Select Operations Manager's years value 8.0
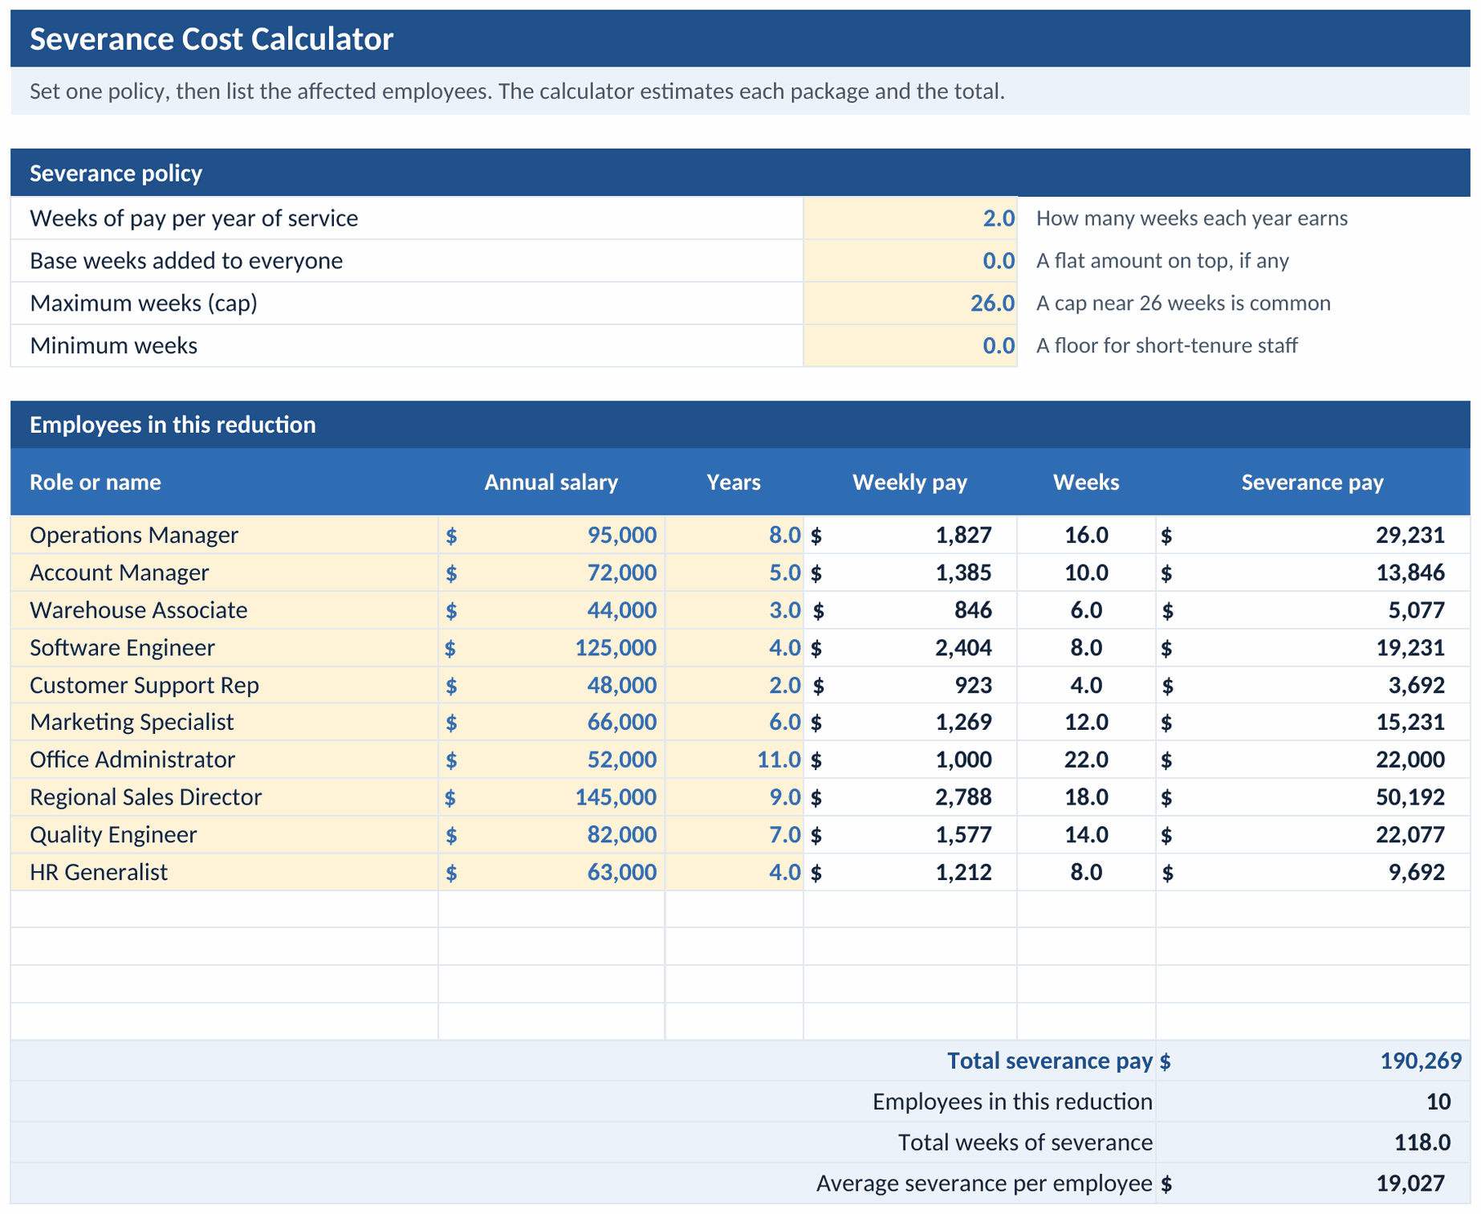 pyautogui.click(x=734, y=535)
